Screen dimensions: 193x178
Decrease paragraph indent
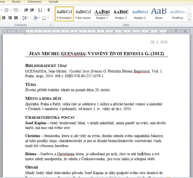coord(26,10)
